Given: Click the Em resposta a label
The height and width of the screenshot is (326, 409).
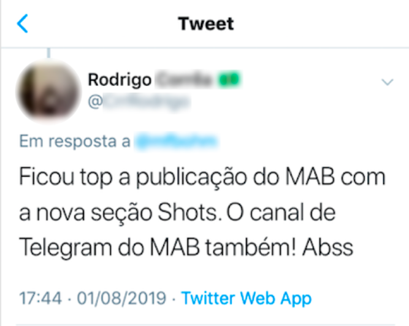Looking at the screenshot, I should pyautogui.click(x=75, y=141).
